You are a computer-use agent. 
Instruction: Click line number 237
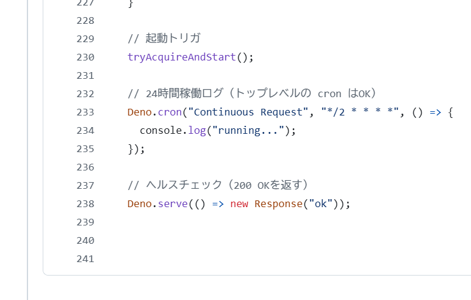click(85, 186)
